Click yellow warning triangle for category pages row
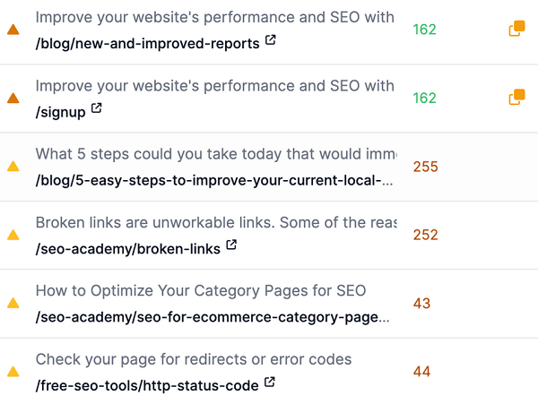Image resolution: width=538 pixels, height=404 pixels. pyautogui.click(x=13, y=303)
